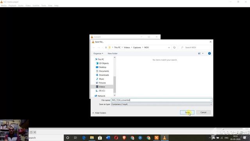Click 'Videos' in the address breadcrumb
The height and width of the screenshot is (141, 250).
[x=127, y=47]
